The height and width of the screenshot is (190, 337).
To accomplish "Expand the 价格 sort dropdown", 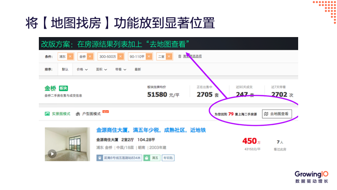I will click(x=81, y=69).
